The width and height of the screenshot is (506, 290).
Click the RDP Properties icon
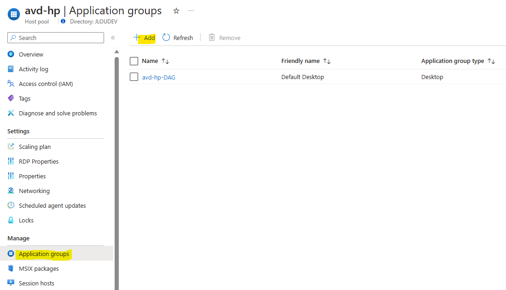11,161
